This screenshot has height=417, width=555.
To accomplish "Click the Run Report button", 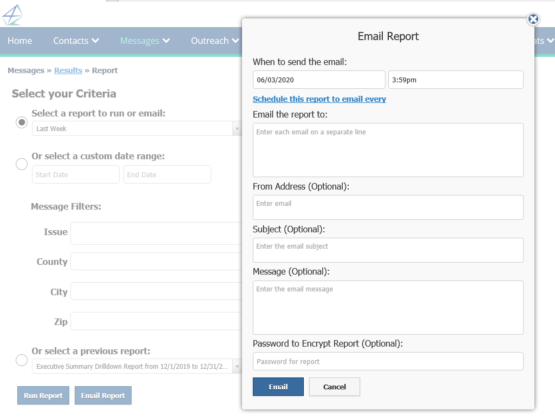I will pos(43,395).
